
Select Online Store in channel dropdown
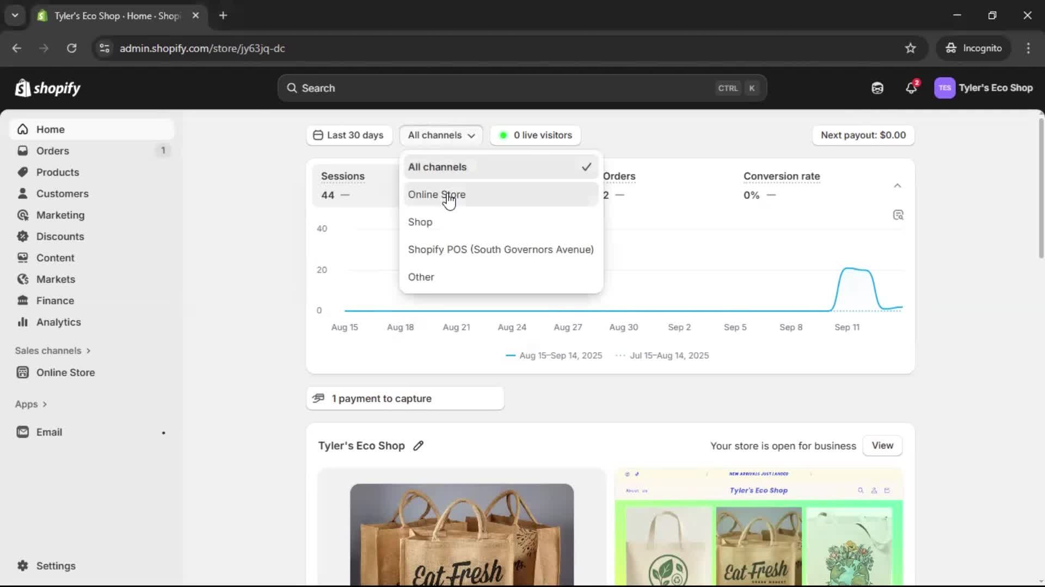(501, 195)
